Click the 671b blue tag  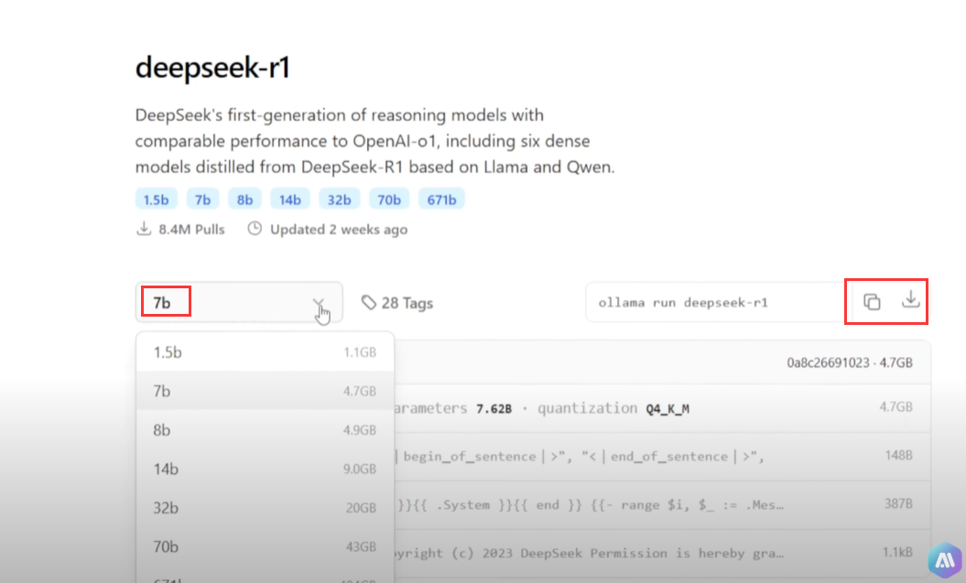pos(441,200)
